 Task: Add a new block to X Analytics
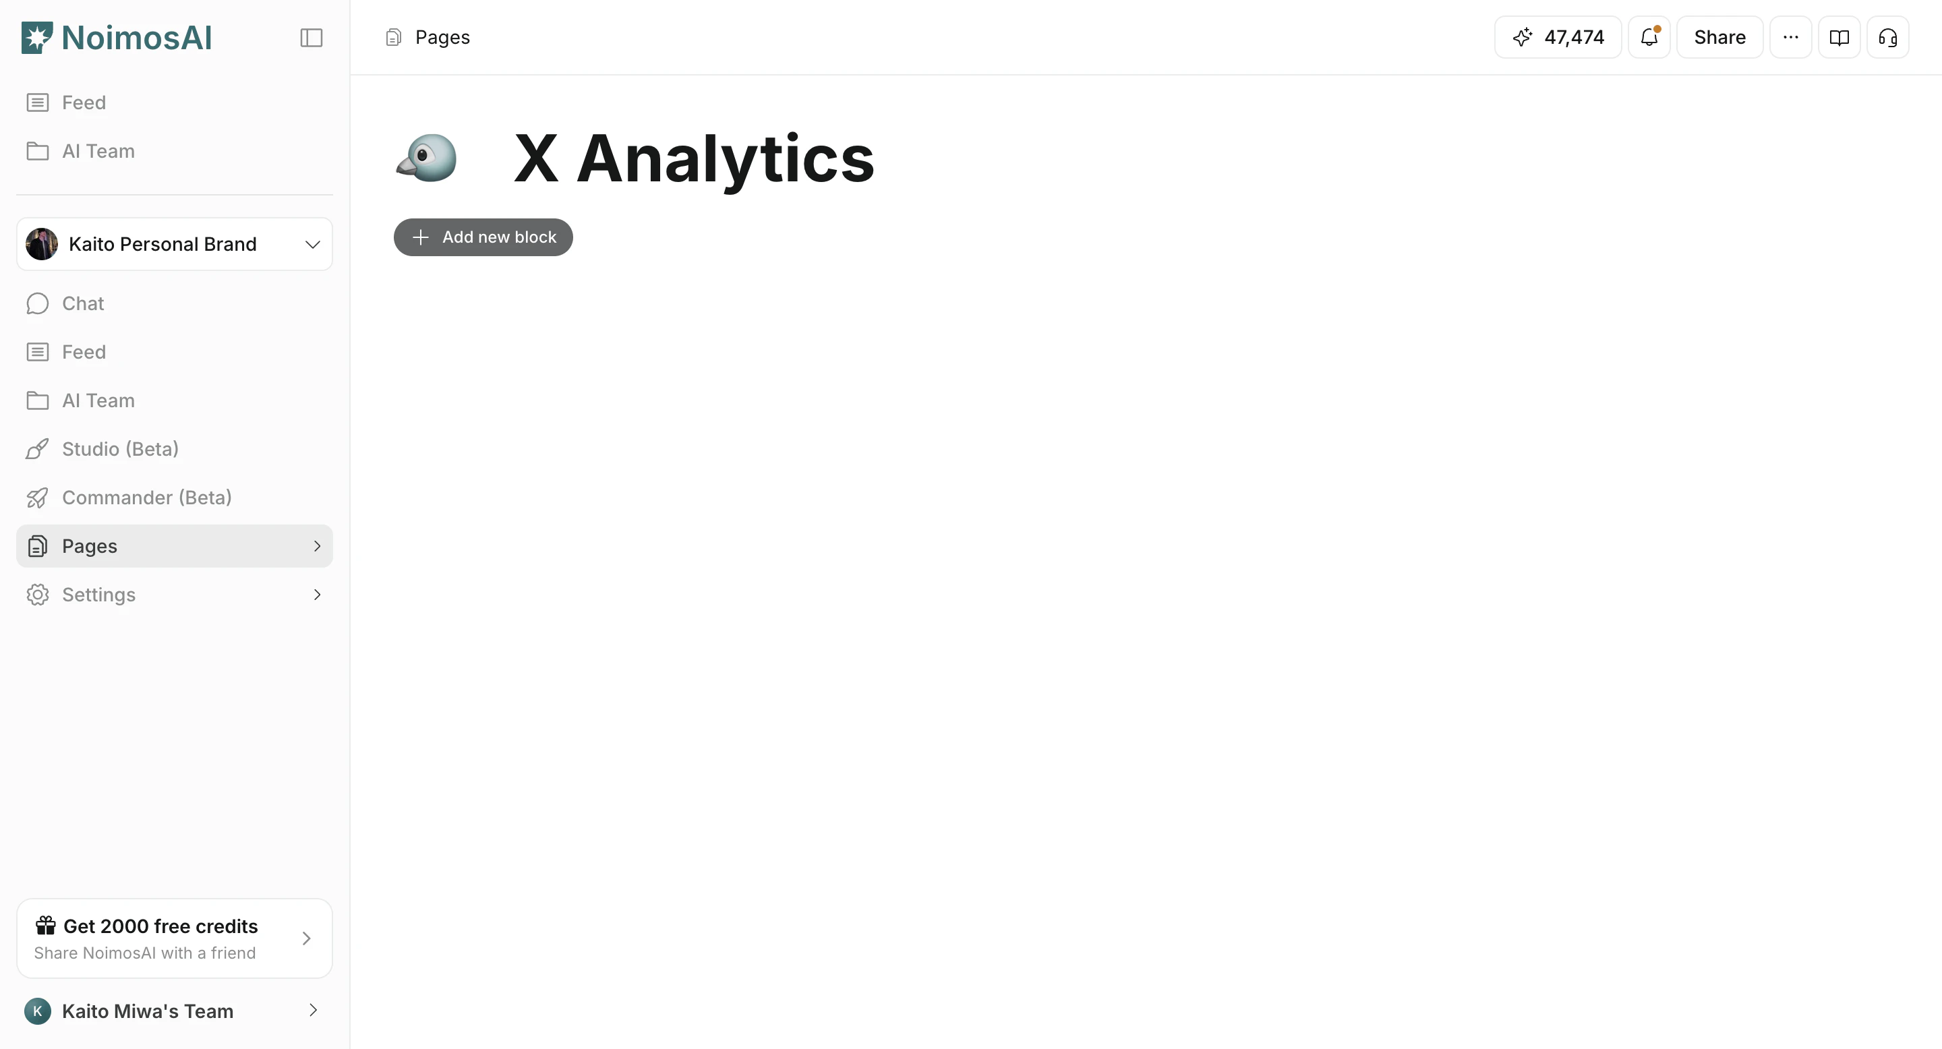[483, 237]
